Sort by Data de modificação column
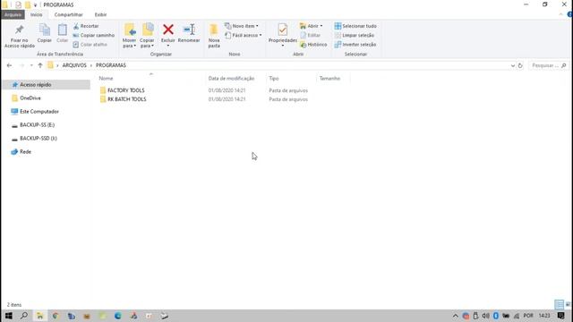Image resolution: width=573 pixels, height=322 pixels. [231, 79]
